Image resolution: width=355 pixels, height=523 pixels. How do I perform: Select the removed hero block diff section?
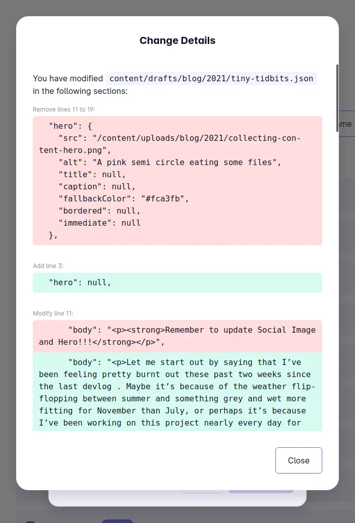pos(177,180)
